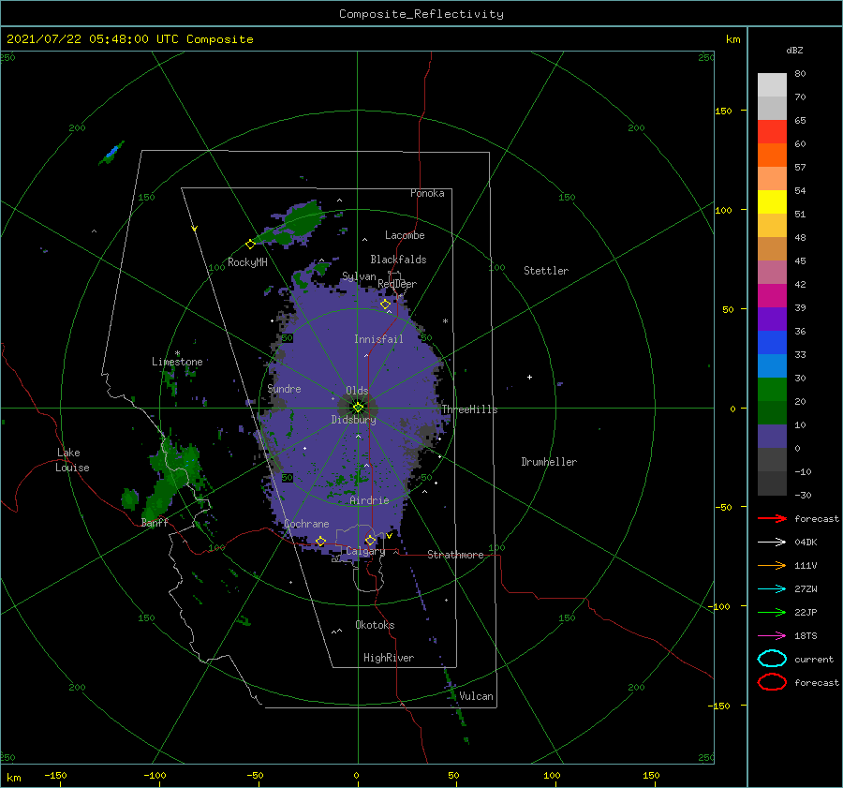Pick the red 60-65 dBZ swatch
The image size is (843, 788).
[772, 131]
